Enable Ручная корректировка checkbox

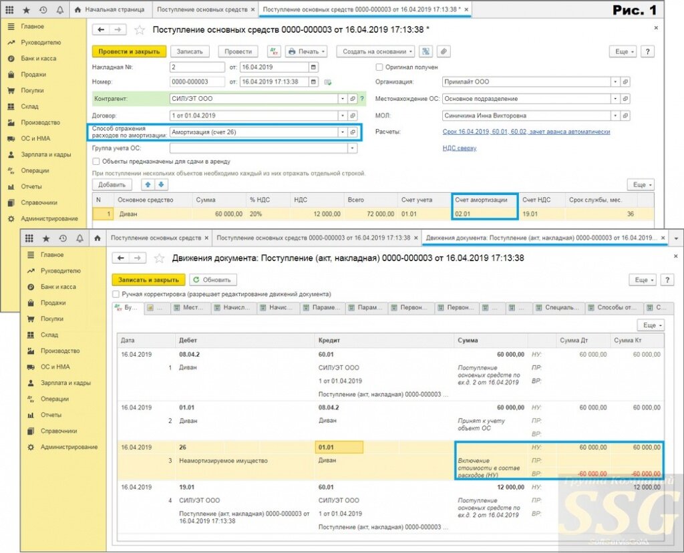click(x=116, y=294)
